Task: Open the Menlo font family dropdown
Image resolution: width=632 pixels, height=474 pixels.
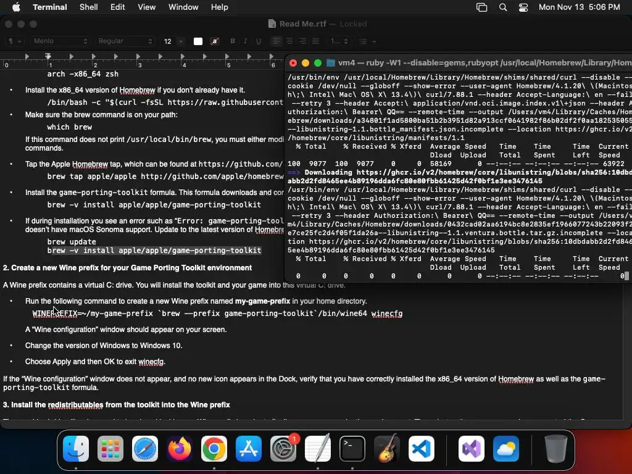Action: [x=60, y=41]
